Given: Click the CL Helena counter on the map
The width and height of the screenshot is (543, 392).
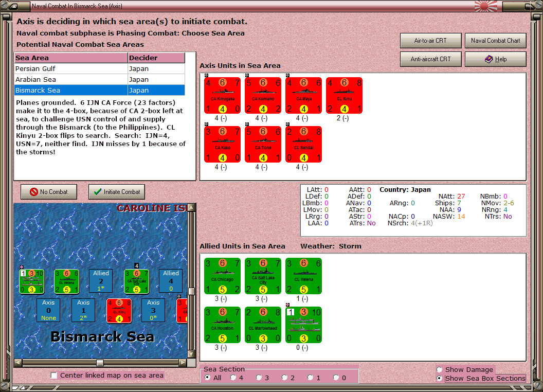Looking at the screenshot, I should click(x=66, y=281).
